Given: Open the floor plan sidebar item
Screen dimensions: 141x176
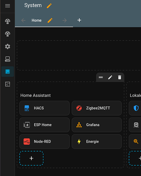Looking at the screenshot, I should tap(7, 84).
